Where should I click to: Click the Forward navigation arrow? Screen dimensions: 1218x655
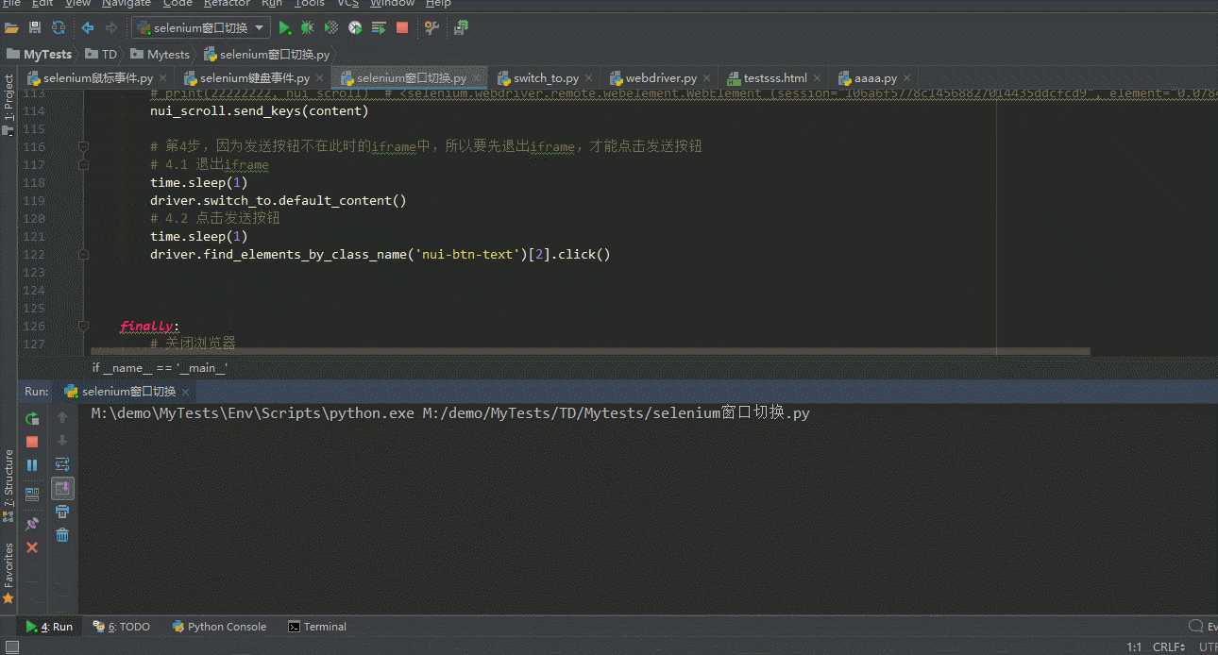click(x=111, y=28)
